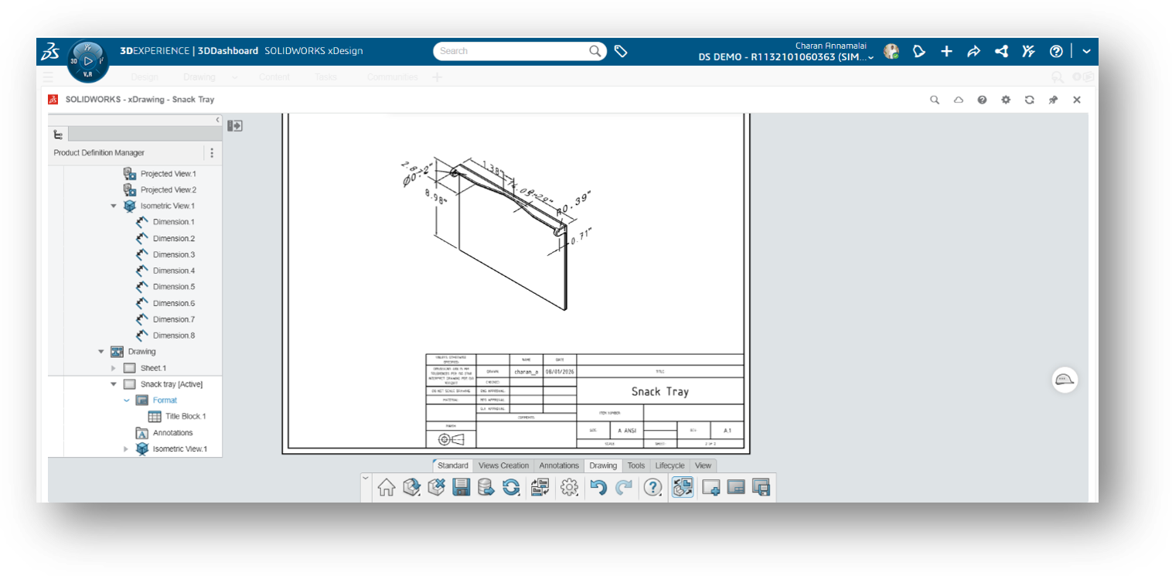Image resolution: width=1172 pixels, height=576 pixels.
Task: Open the assistant helmet floating button
Action: pos(1065,380)
